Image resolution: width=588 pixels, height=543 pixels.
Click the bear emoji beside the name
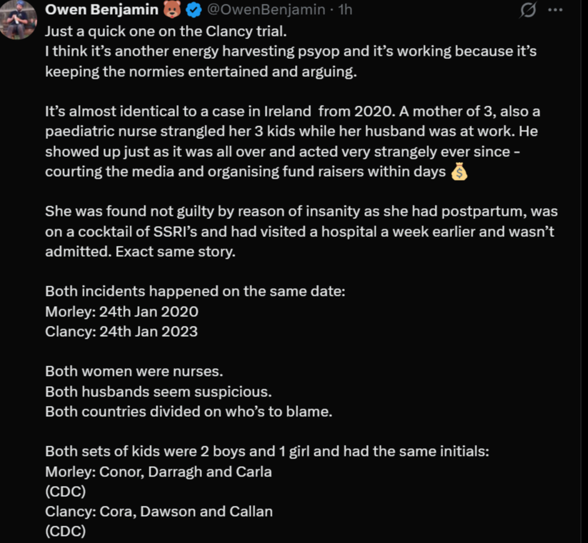click(172, 10)
